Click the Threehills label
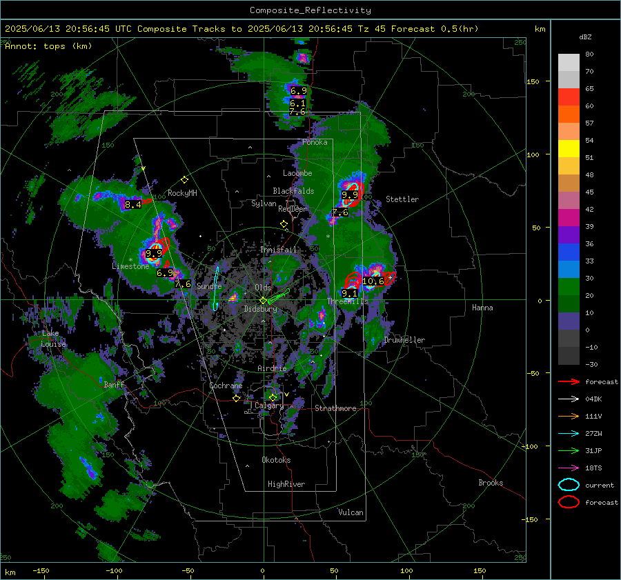621x580 pixels. (x=347, y=301)
